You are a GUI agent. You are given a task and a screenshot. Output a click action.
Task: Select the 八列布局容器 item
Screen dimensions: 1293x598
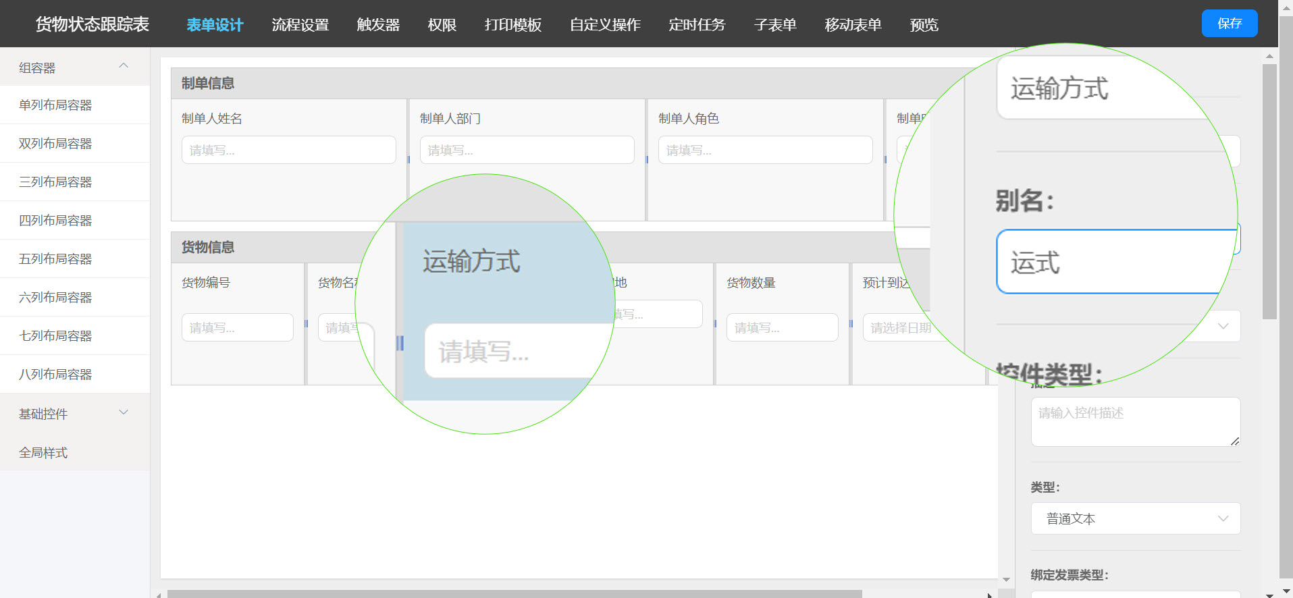click(x=75, y=375)
